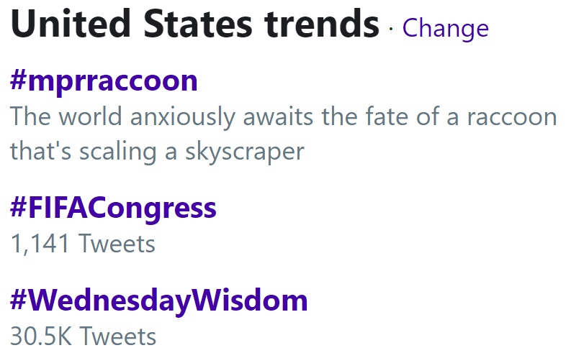
Task: Click the Change link beside trends heading
Action: click(445, 29)
